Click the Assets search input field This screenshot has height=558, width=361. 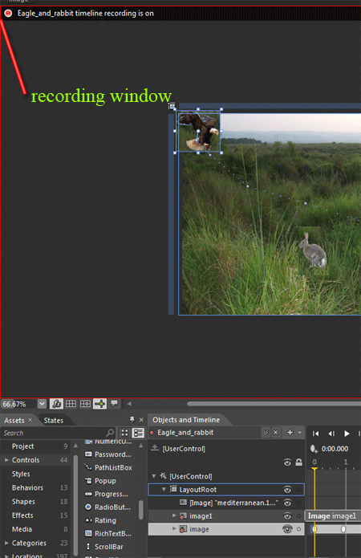point(54,433)
